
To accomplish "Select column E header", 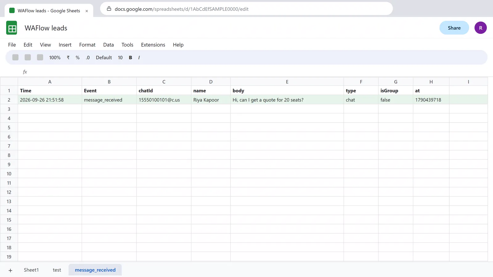I will [x=287, y=82].
